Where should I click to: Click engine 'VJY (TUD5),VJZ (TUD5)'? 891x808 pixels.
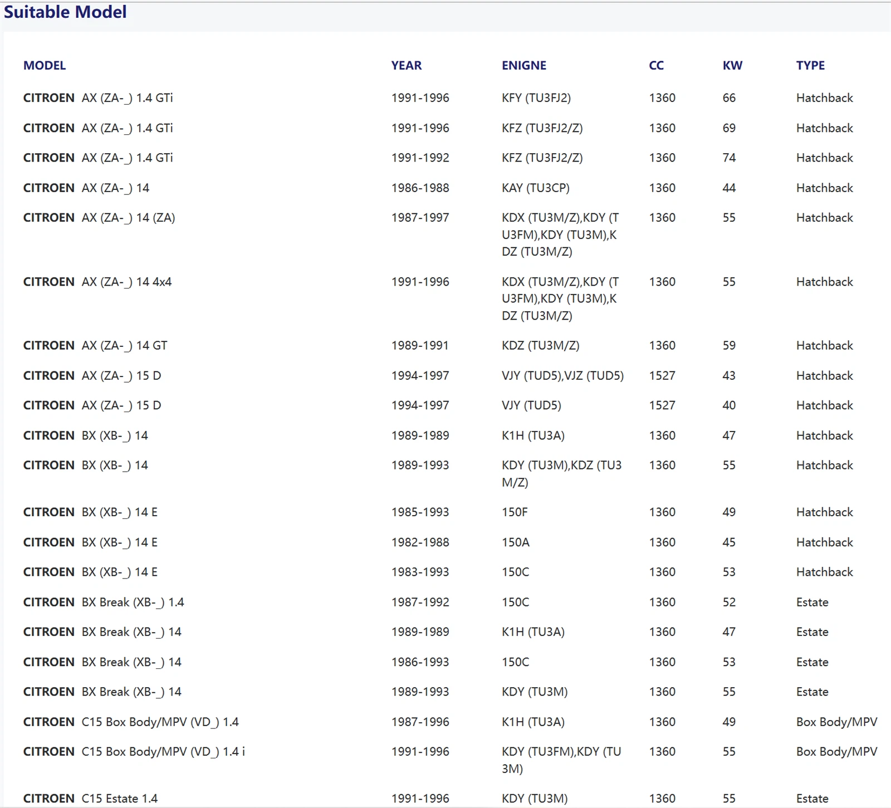[x=562, y=375]
